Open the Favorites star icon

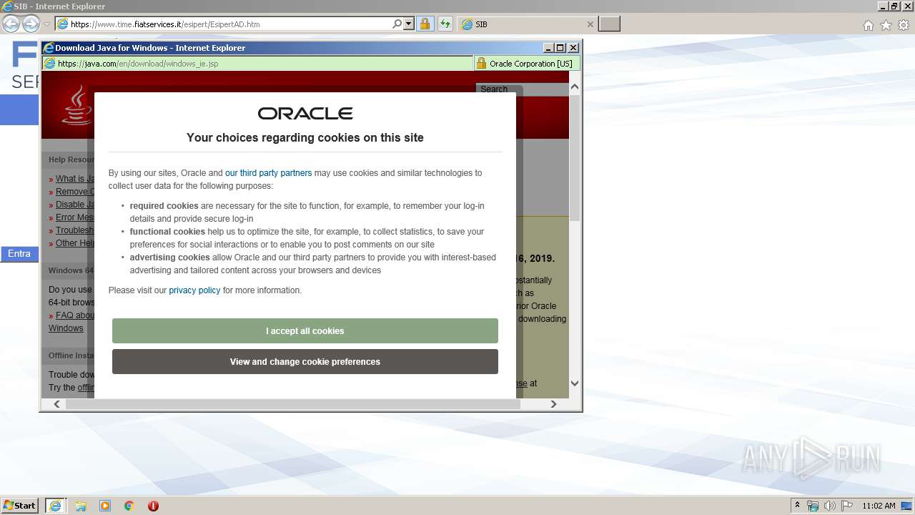click(x=886, y=25)
